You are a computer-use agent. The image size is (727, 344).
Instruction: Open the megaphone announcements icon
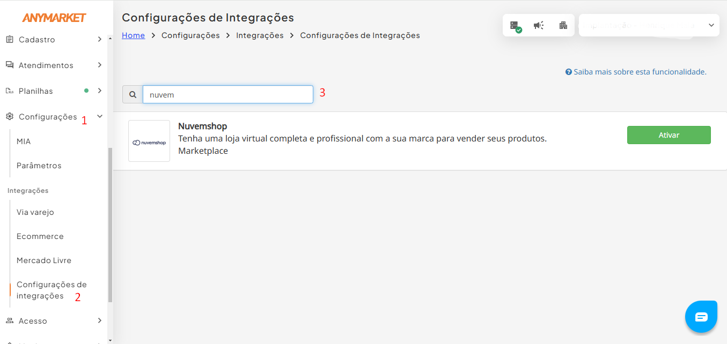[x=539, y=25]
